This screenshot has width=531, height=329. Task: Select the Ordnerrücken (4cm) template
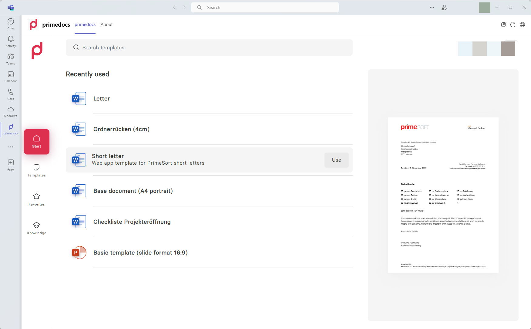[x=209, y=129]
